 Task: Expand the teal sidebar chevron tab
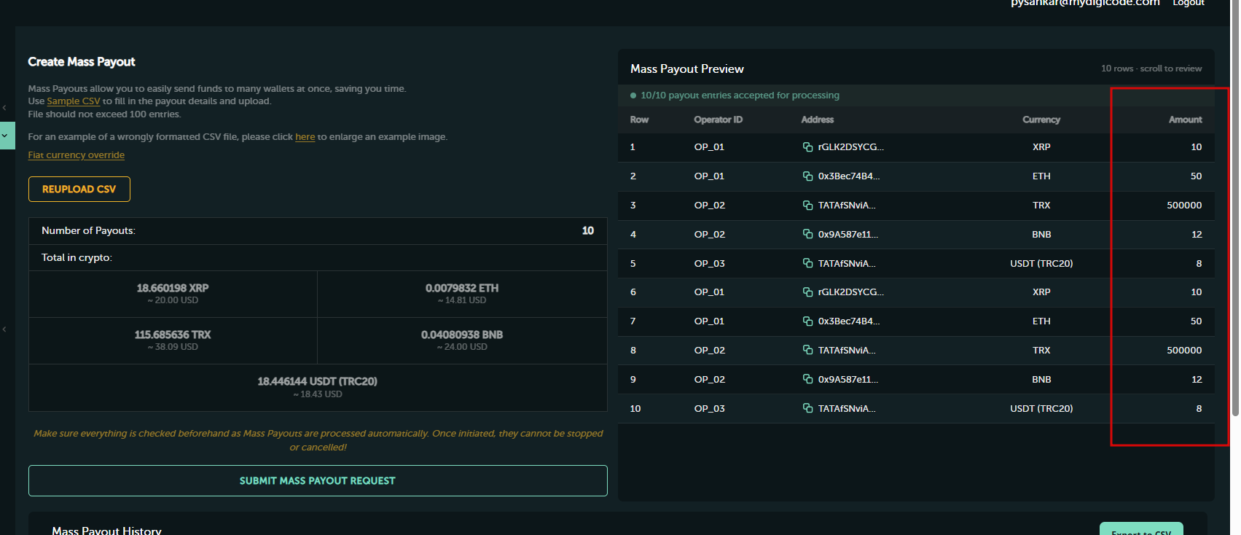tap(6, 136)
